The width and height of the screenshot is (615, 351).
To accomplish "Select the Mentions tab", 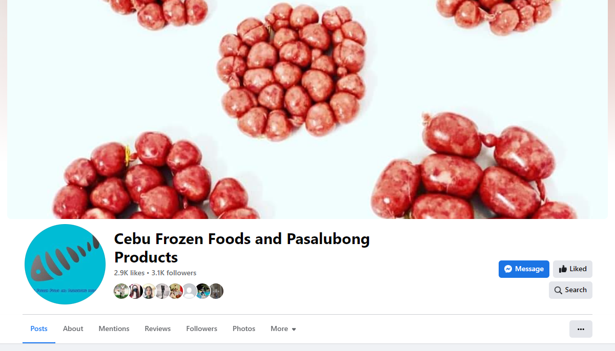I will [114, 329].
